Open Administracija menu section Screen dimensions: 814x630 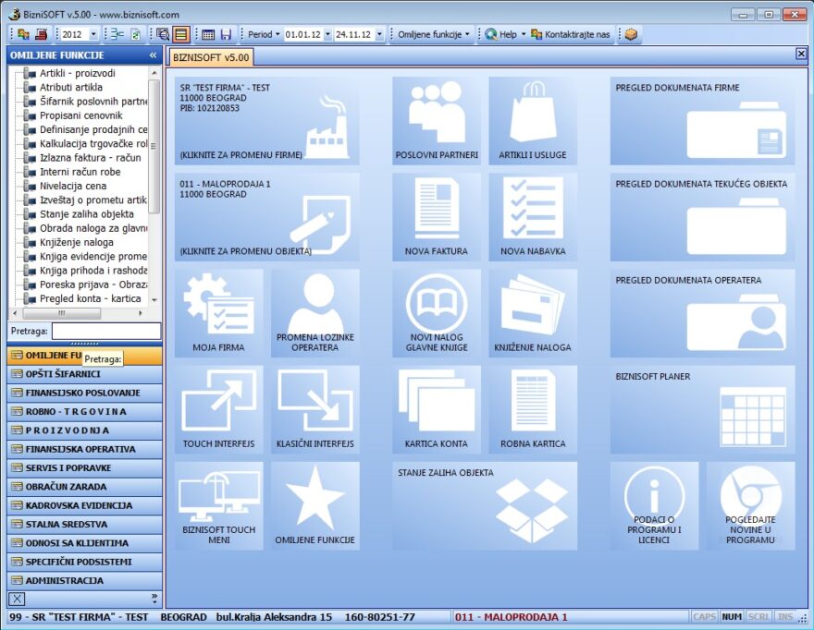coord(84,580)
